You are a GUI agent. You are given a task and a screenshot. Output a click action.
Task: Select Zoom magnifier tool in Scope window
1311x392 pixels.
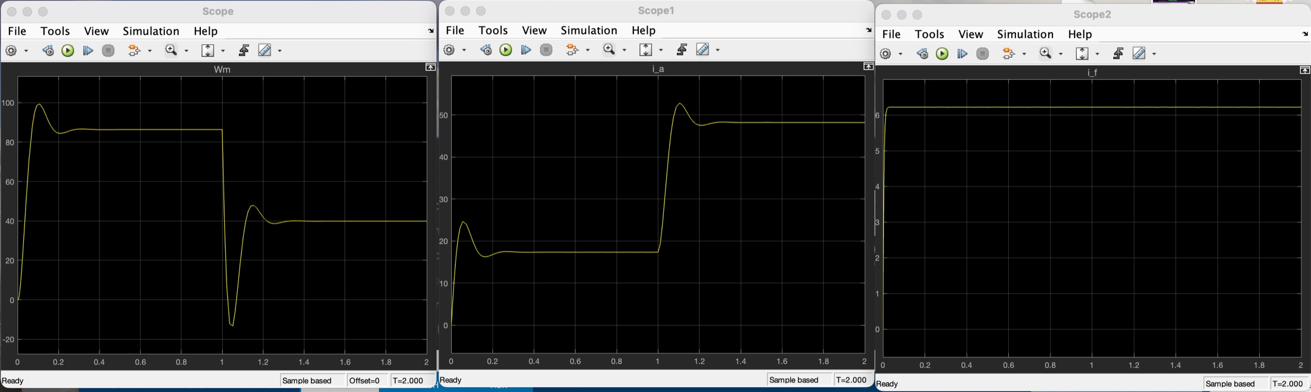(171, 51)
